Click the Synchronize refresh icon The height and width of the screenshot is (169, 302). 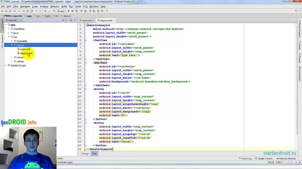pyautogui.click(x=10, y=11)
